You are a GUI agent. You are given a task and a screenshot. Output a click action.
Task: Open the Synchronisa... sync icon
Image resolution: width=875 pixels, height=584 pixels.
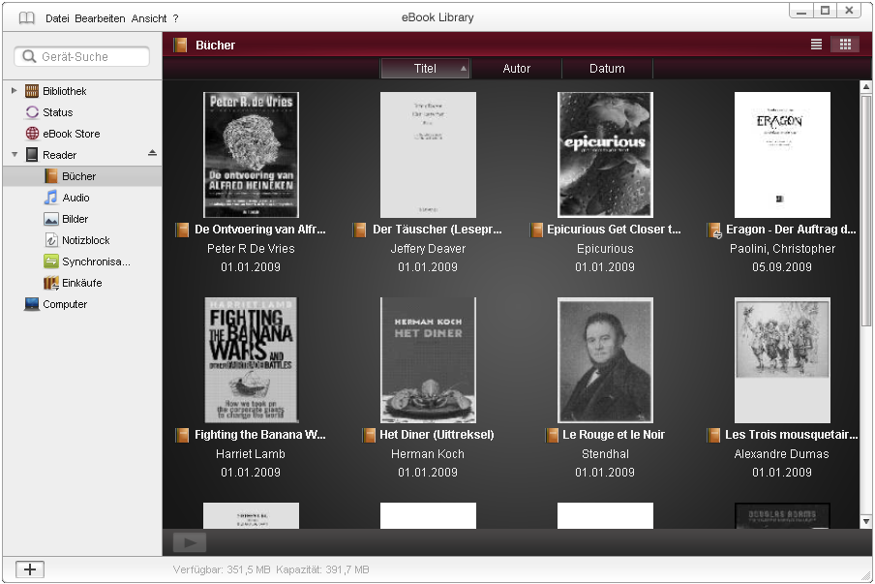point(50,261)
